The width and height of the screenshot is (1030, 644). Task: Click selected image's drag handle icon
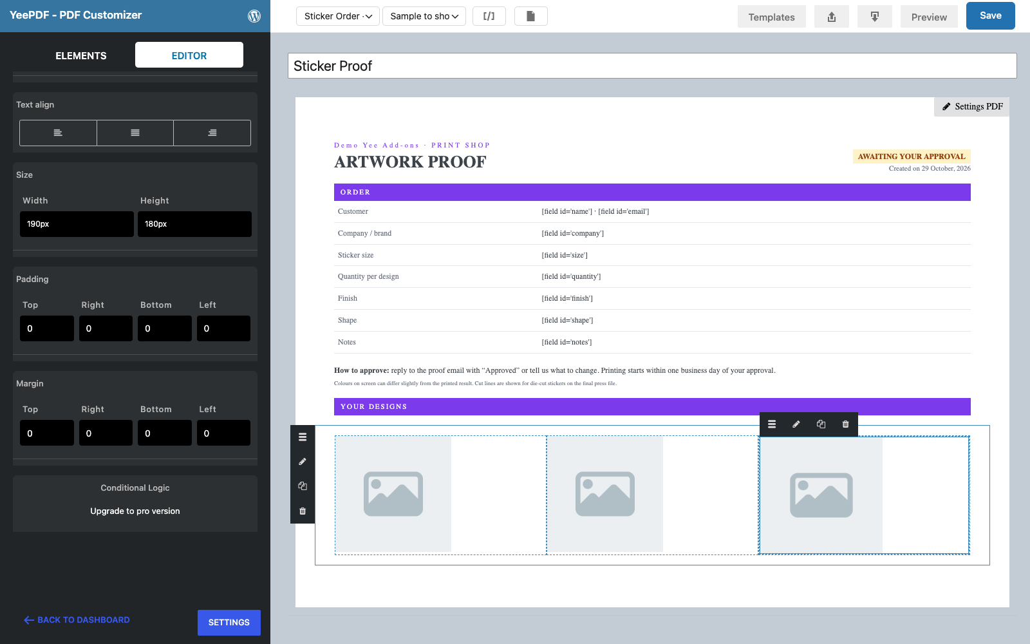click(772, 424)
